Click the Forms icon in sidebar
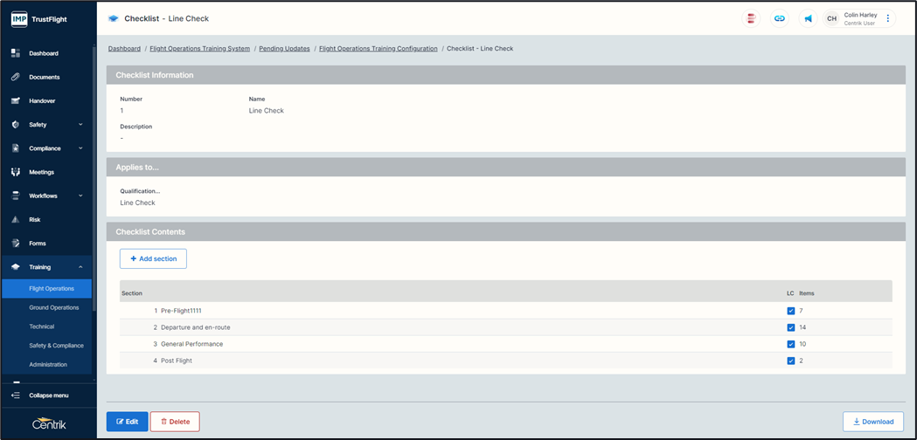 coord(16,244)
